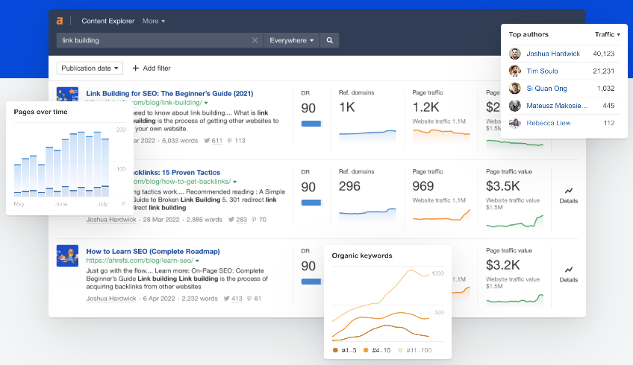Click Twitter icon next to 413
The image size is (633, 365).
[226, 299]
